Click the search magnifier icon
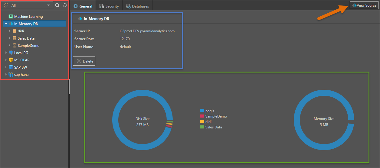Viewport: 380px width, 168px height. click(x=57, y=5)
